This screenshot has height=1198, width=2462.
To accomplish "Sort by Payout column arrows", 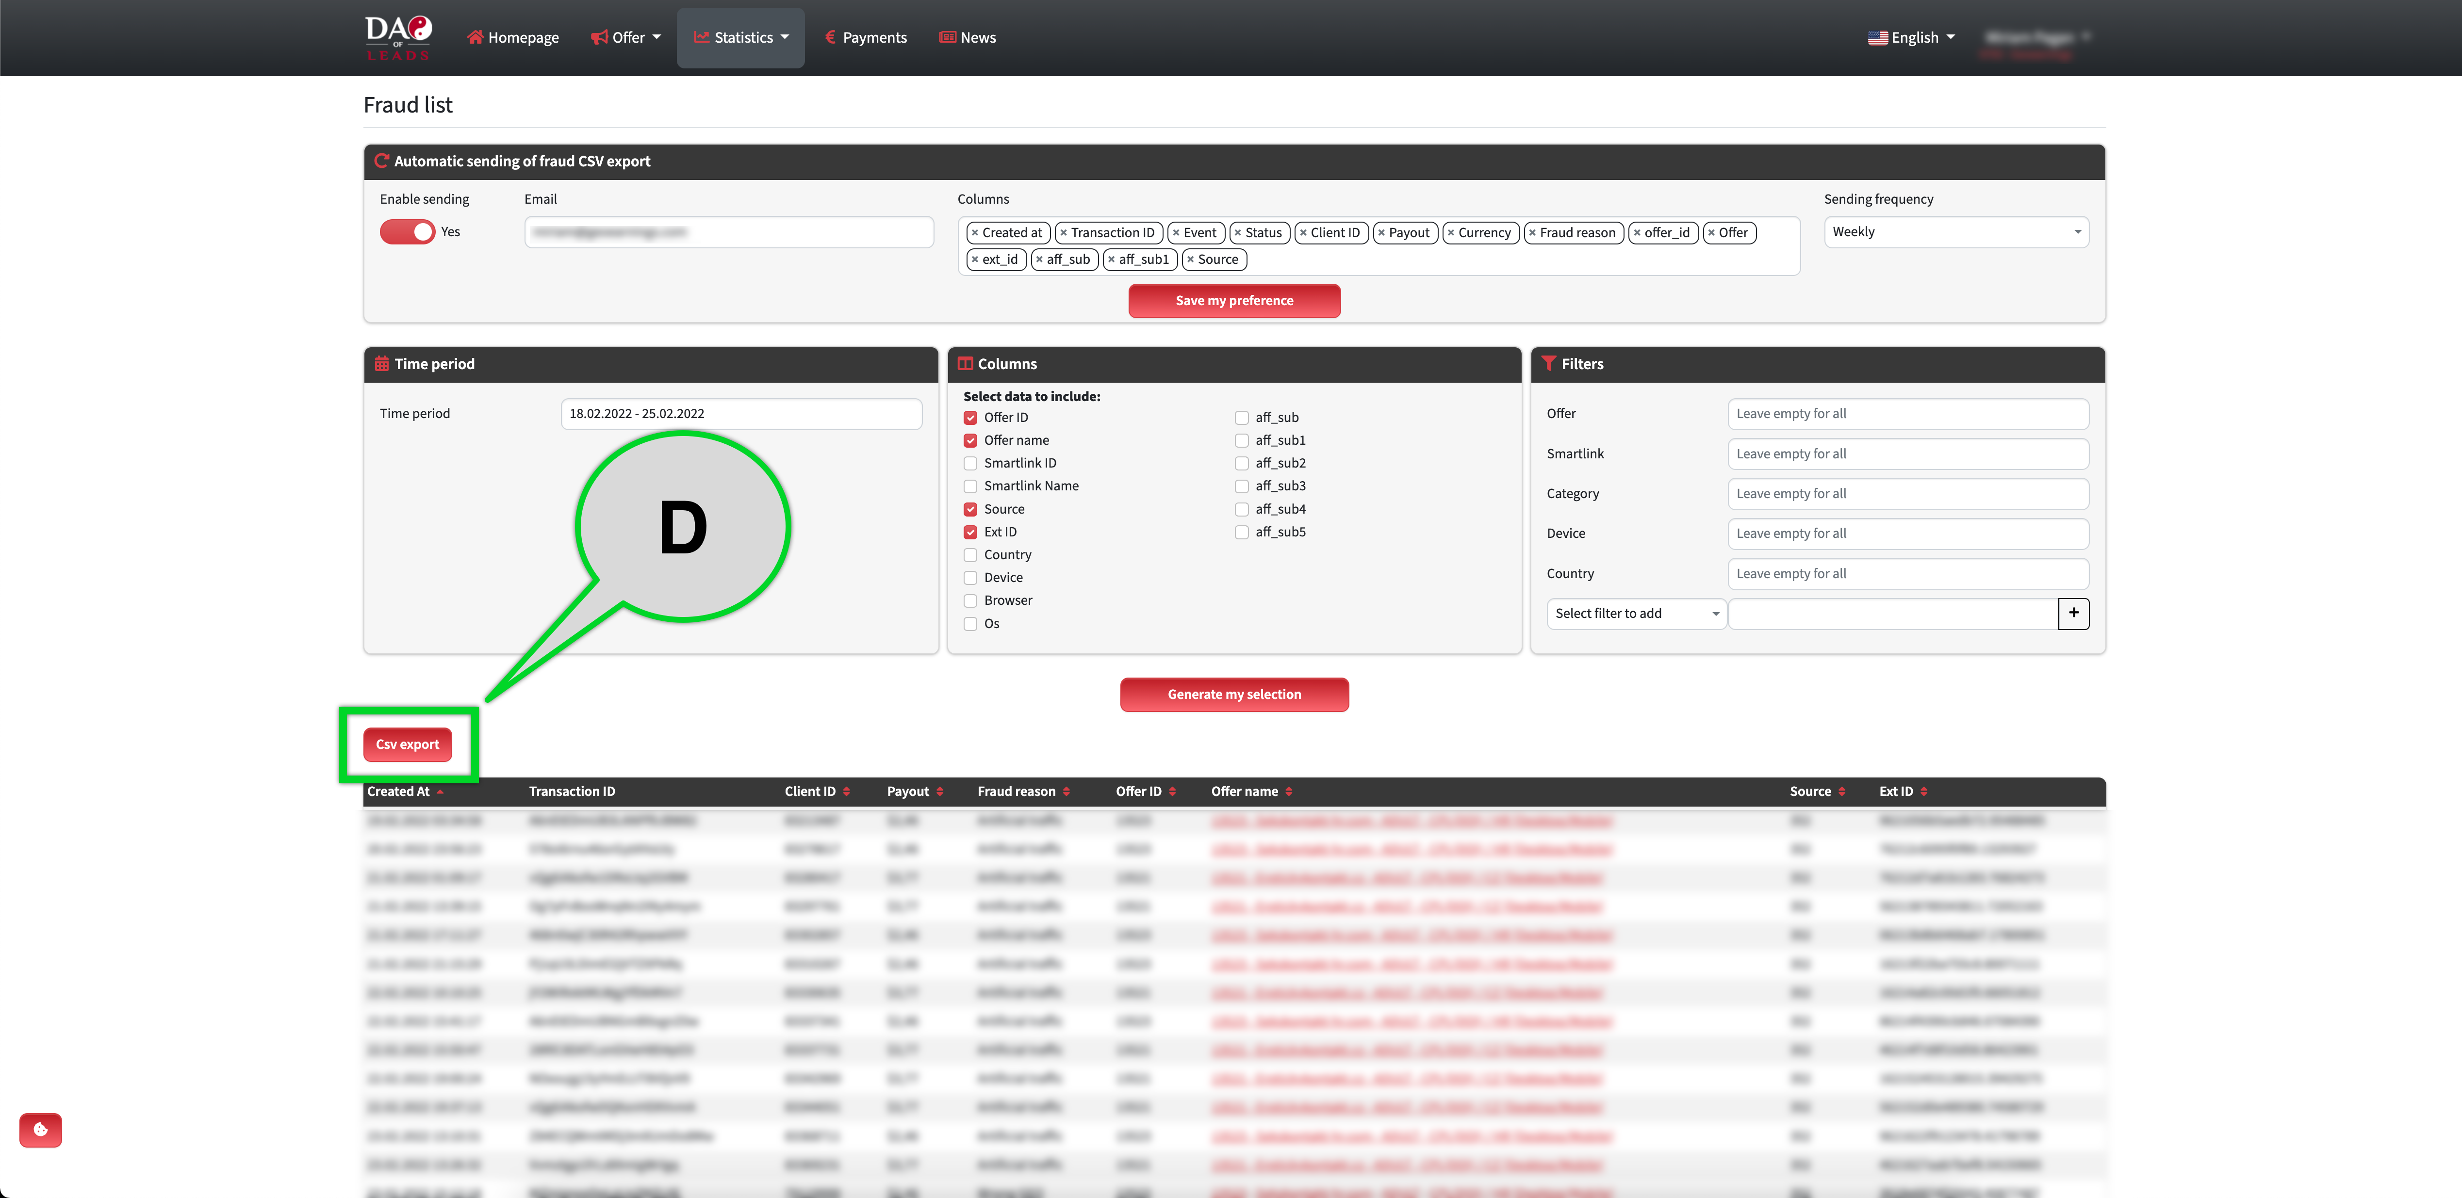I will (939, 792).
